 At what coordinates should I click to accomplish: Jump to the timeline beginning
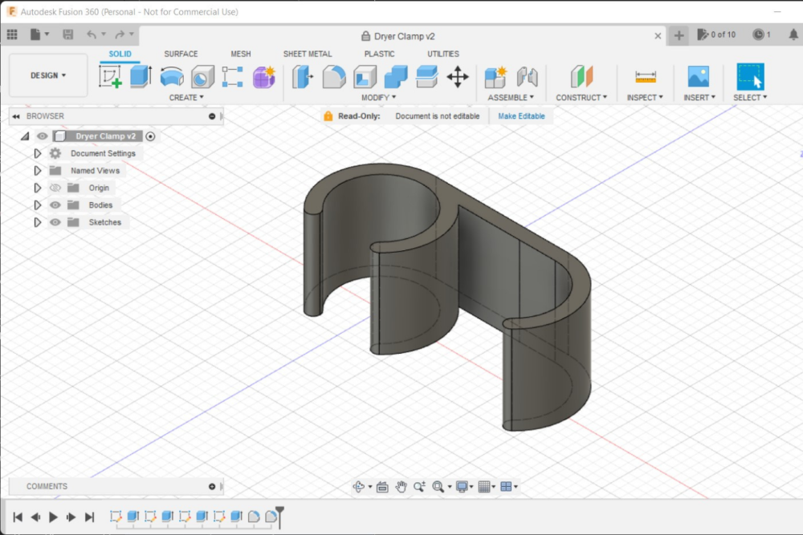pos(18,517)
